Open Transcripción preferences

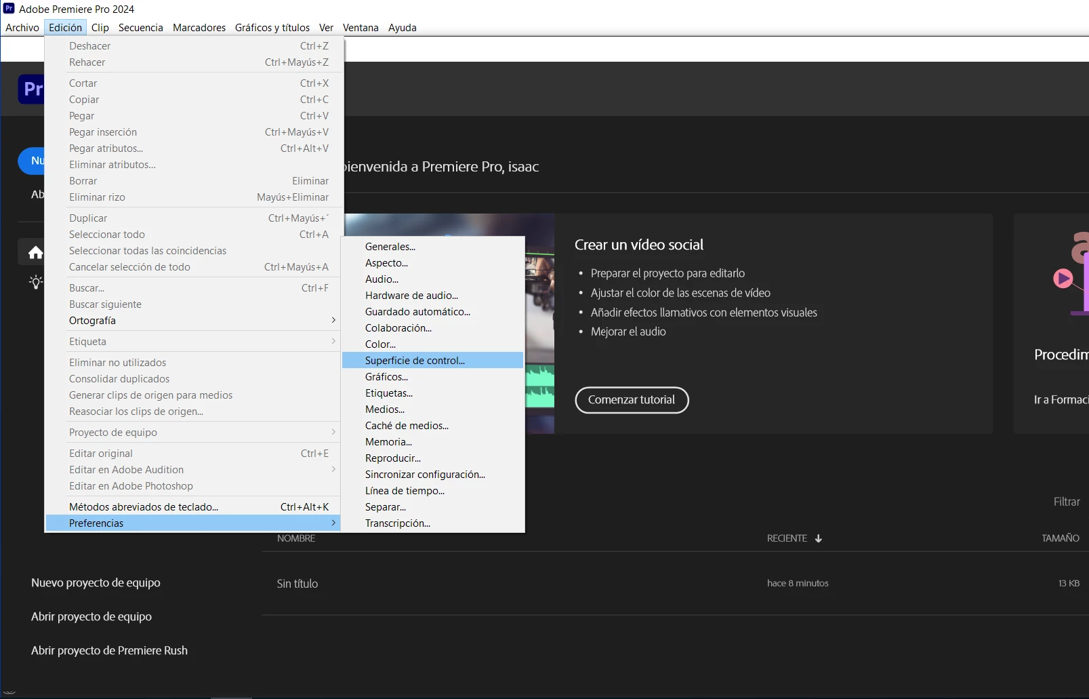click(433, 523)
